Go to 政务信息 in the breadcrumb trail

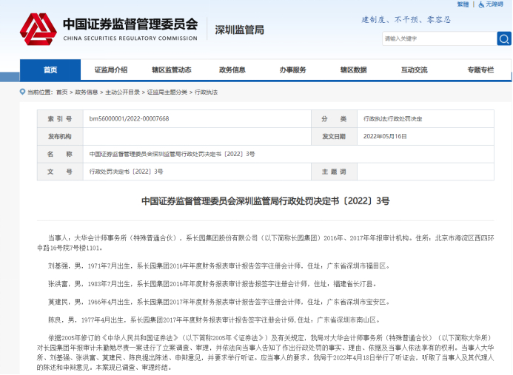pos(87,92)
